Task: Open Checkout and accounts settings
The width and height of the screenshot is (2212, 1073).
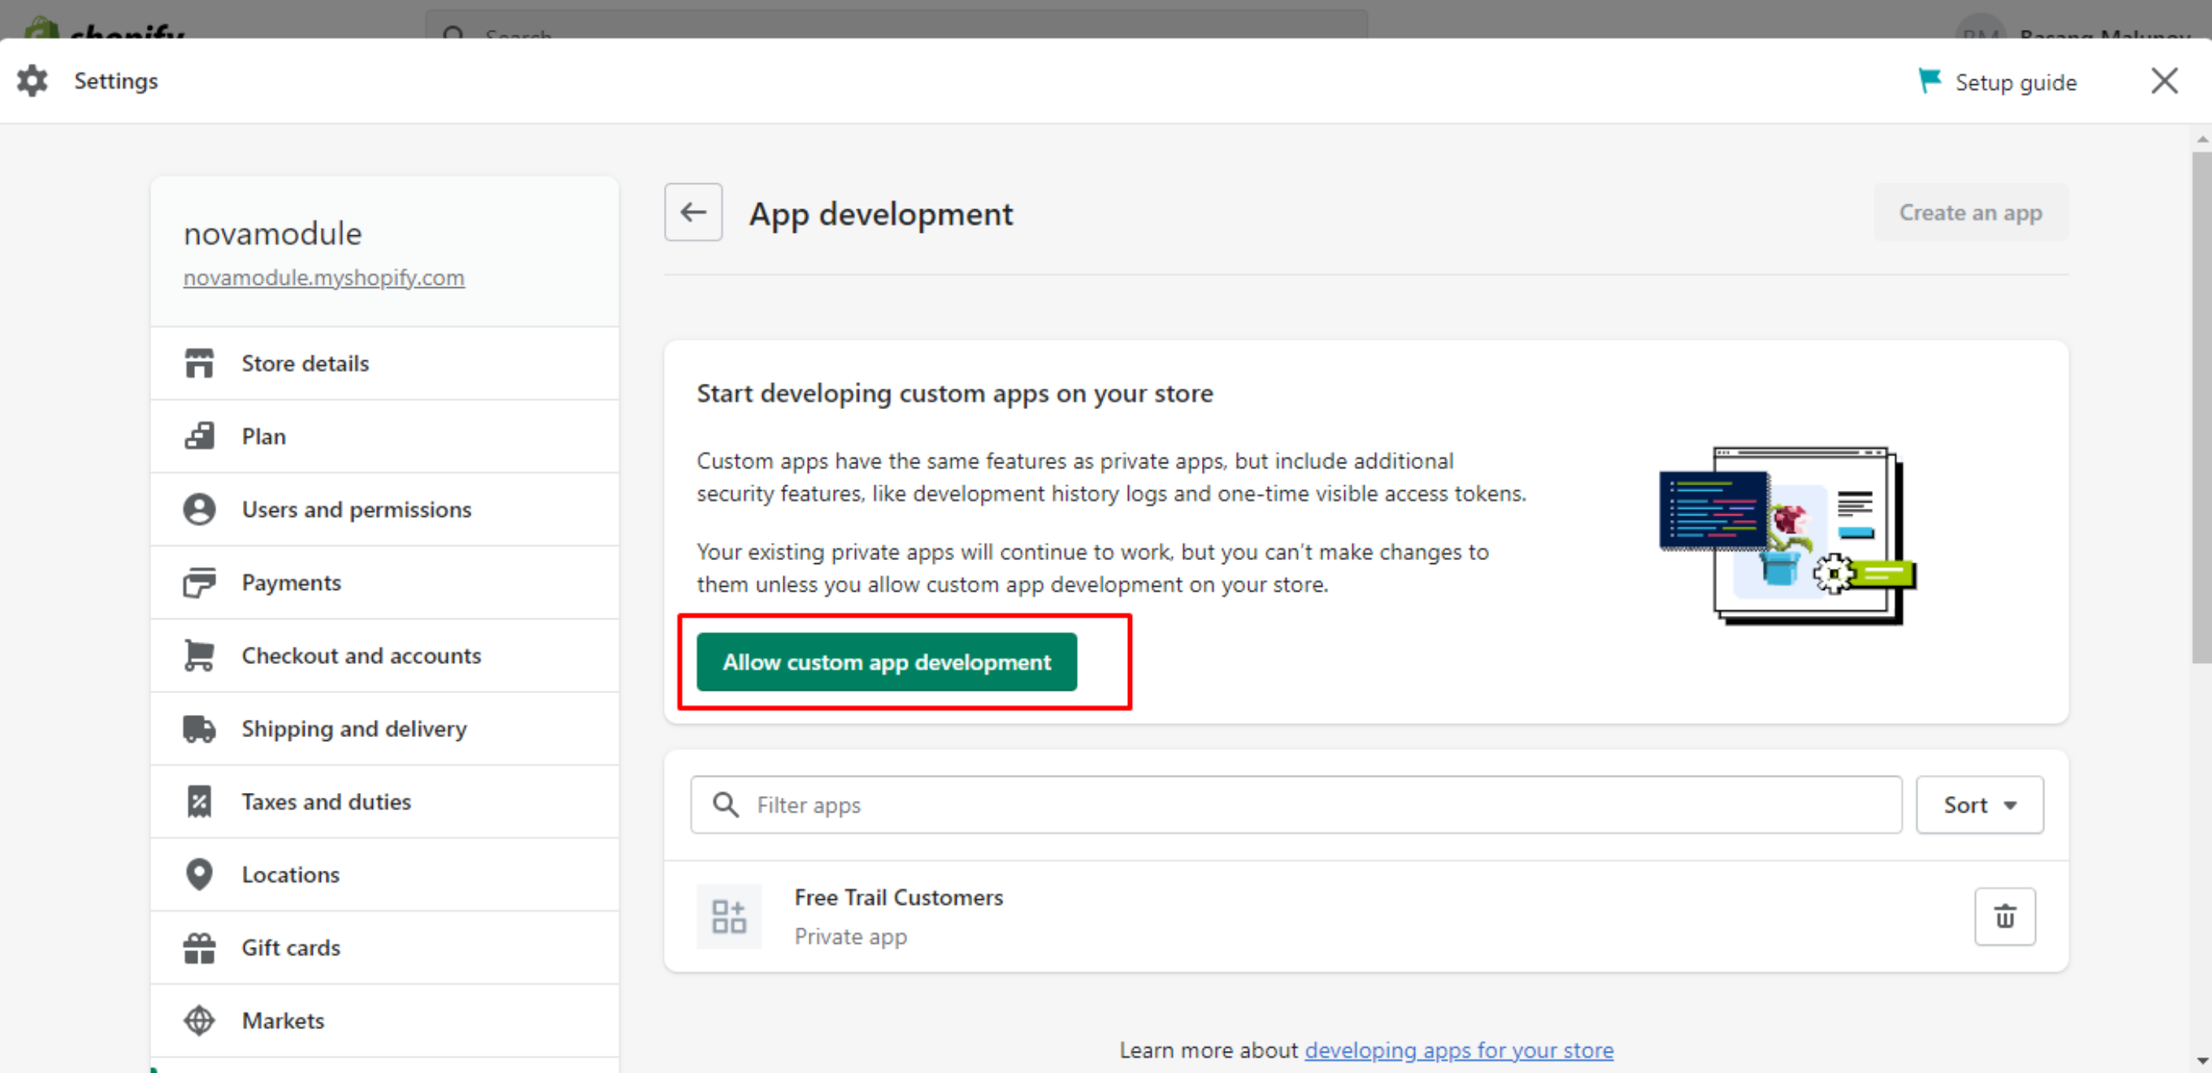Action: point(385,656)
